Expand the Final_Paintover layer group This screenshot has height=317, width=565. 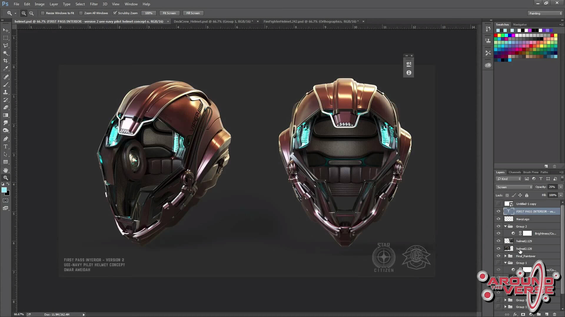tap(506, 256)
